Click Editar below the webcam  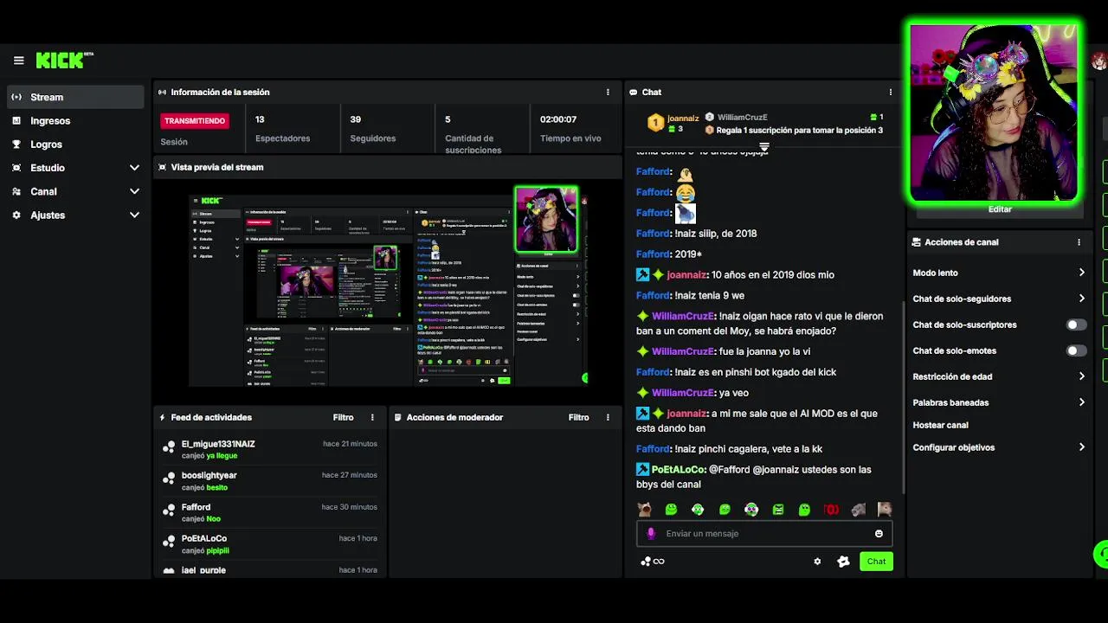1000,209
